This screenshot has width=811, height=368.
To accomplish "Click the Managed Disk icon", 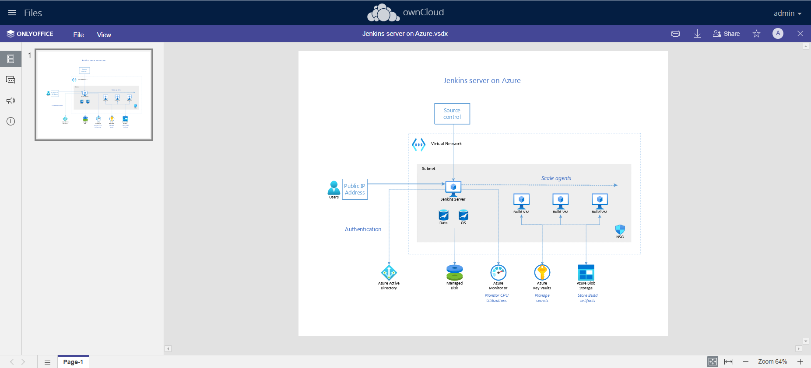I will click(455, 273).
